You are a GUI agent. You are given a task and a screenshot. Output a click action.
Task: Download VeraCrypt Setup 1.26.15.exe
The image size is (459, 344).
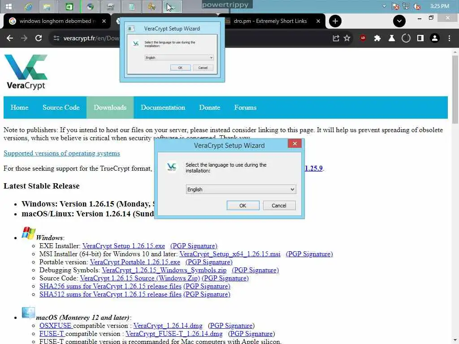tap(124, 246)
